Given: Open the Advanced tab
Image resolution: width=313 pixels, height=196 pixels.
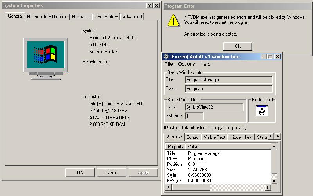Looking at the screenshot, I should point(132,17).
